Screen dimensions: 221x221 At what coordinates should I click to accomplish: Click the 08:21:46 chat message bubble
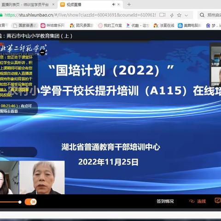tap(18, 108)
